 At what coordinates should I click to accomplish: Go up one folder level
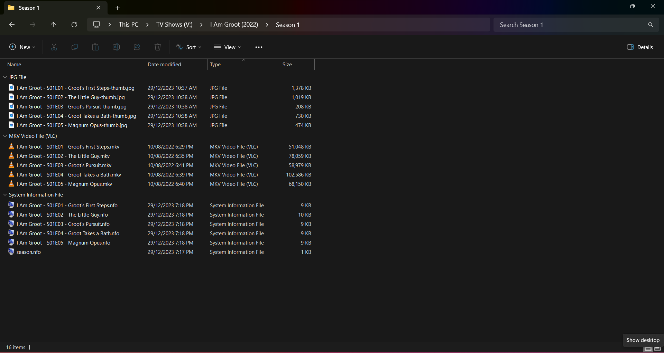53,25
